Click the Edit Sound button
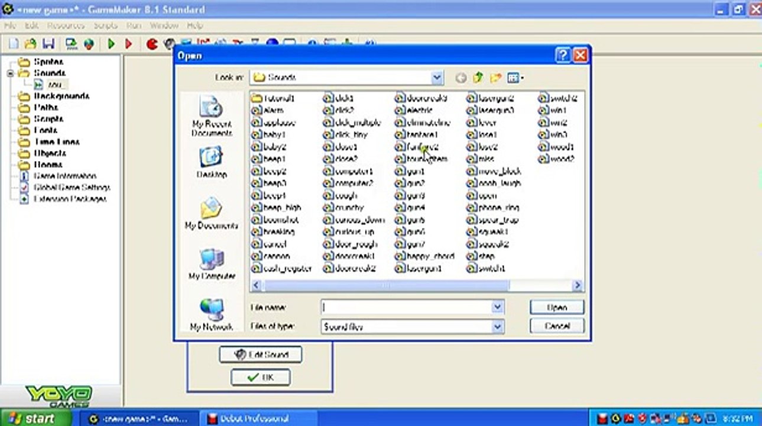The height and width of the screenshot is (426, 762). [260, 354]
